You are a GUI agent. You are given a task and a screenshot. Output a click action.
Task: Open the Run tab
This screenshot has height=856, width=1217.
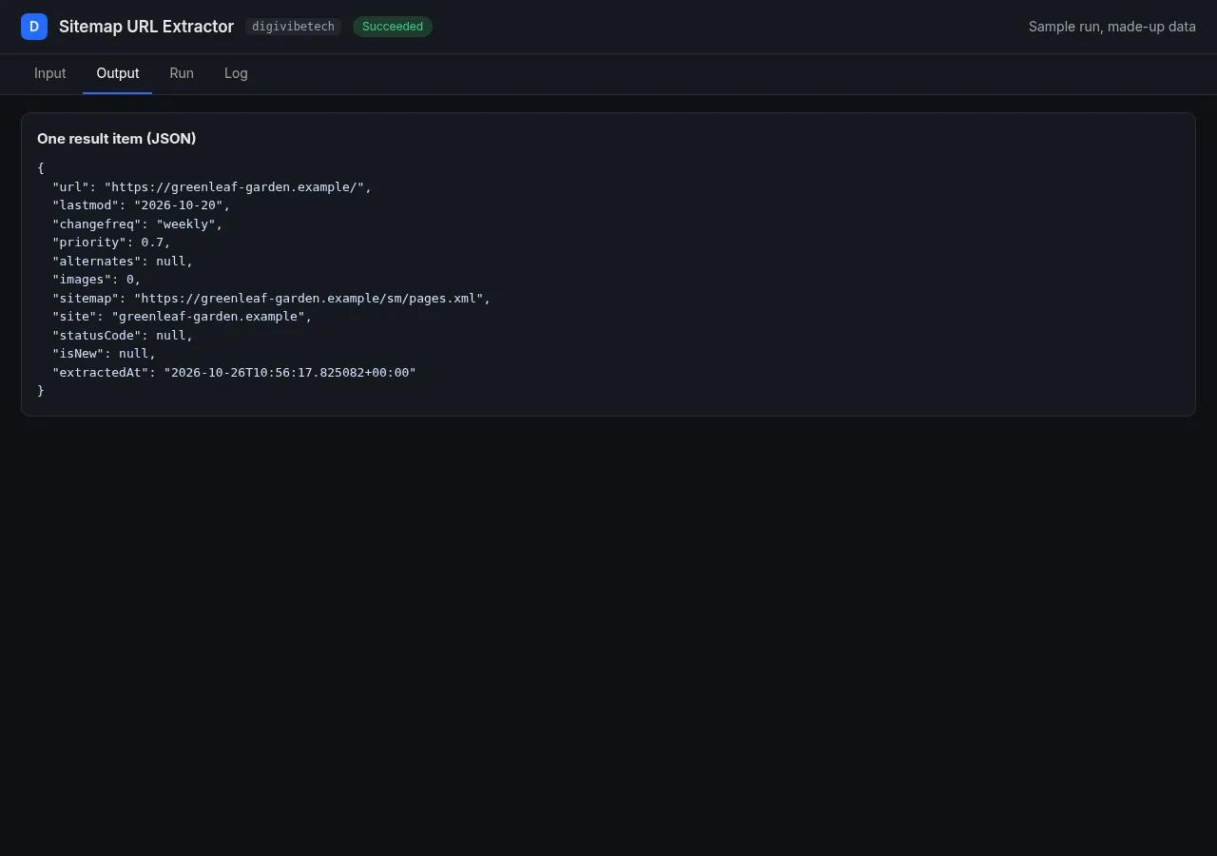click(182, 73)
